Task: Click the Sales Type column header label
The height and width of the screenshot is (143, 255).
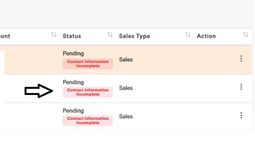Action: [x=135, y=36]
